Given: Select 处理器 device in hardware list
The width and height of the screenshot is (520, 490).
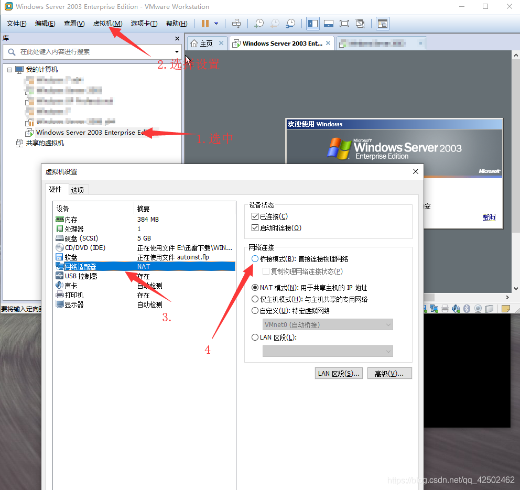Looking at the screenshot, I should (145, 229).
